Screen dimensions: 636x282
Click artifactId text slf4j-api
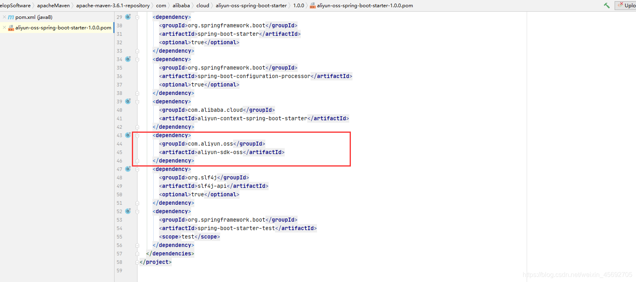coord(212,186)
